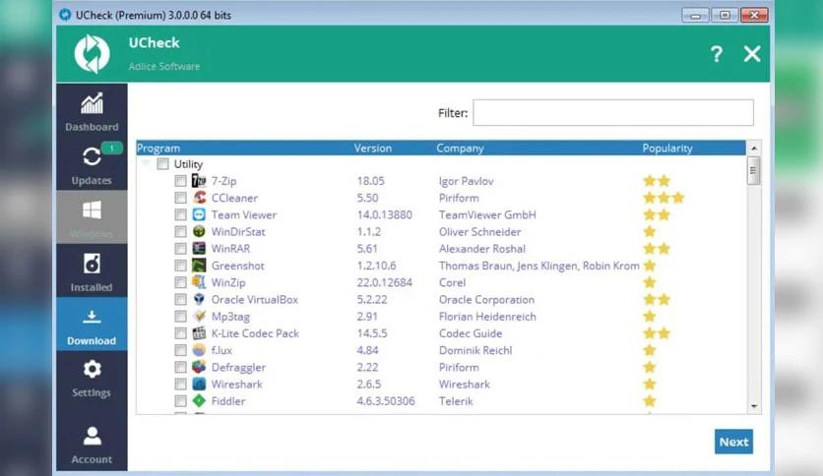Click the help question mark icon
The width and height of the screenshot is (823, 476).
click(x=717, y=53)
